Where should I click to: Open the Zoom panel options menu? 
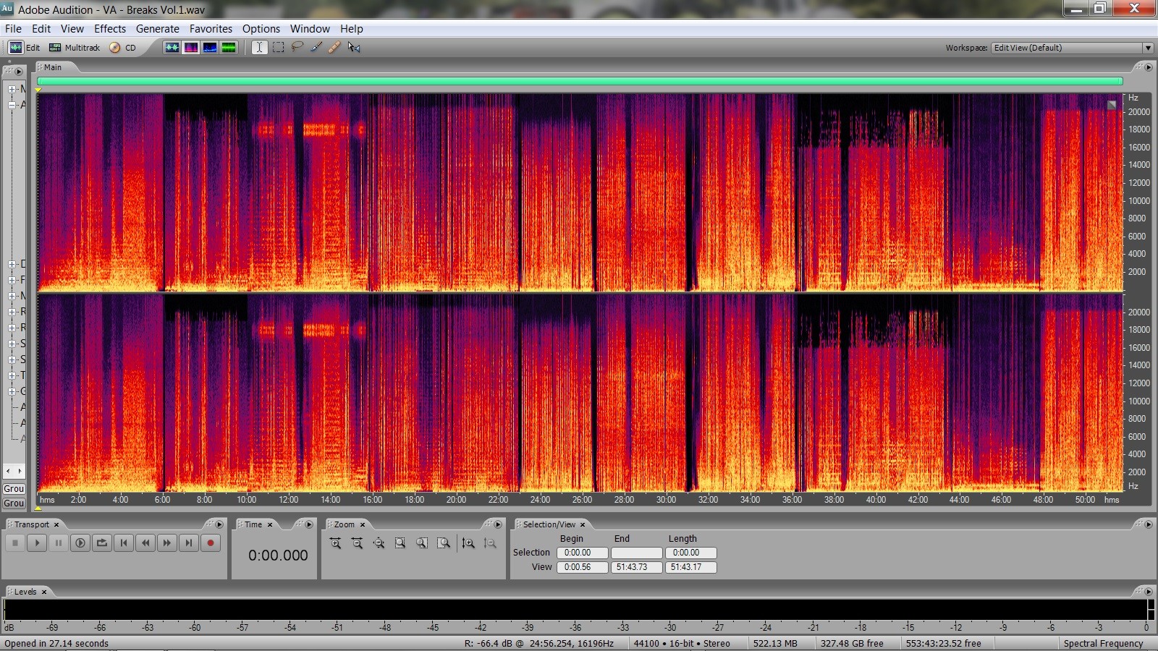click(497, 524)
